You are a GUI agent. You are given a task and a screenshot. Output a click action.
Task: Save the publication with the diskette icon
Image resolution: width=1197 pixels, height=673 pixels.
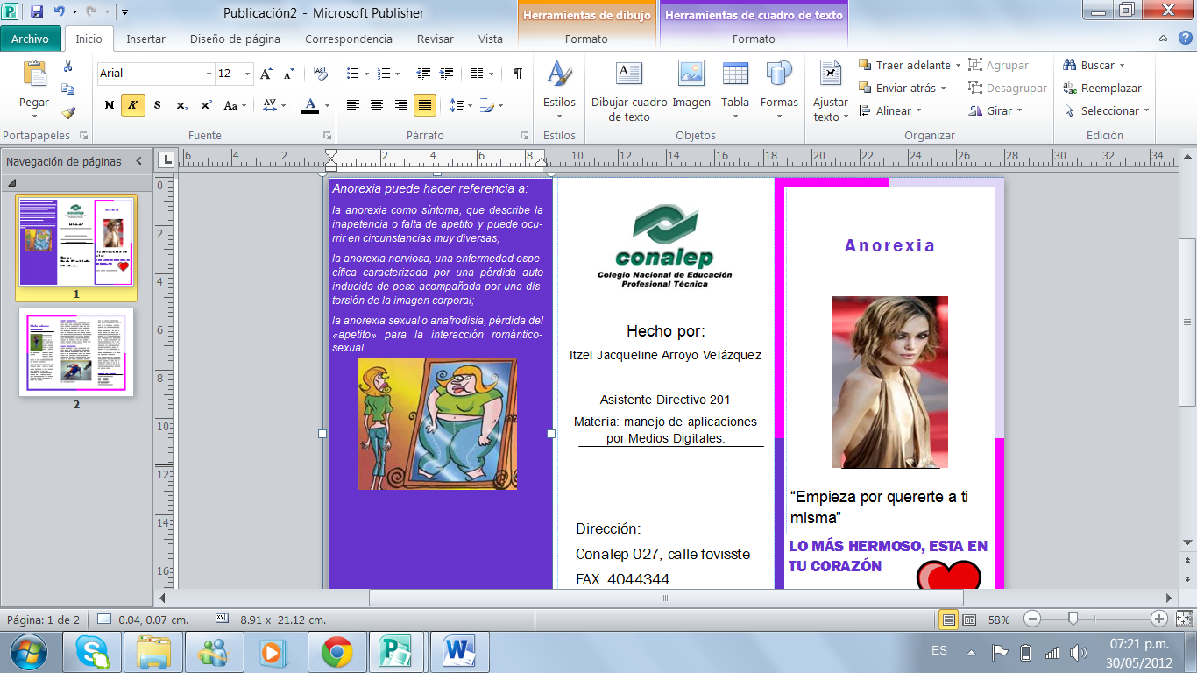[37, 12]
